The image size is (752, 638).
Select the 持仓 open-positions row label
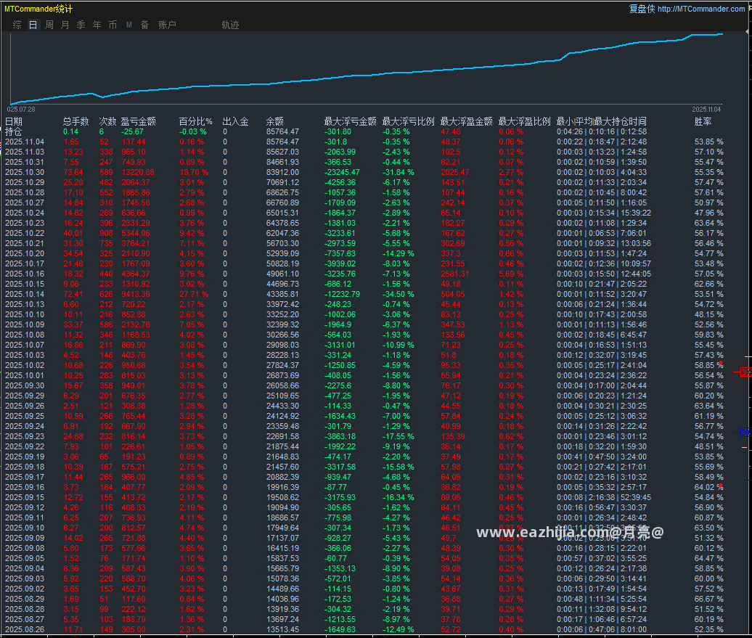click(x=13, y=131)
